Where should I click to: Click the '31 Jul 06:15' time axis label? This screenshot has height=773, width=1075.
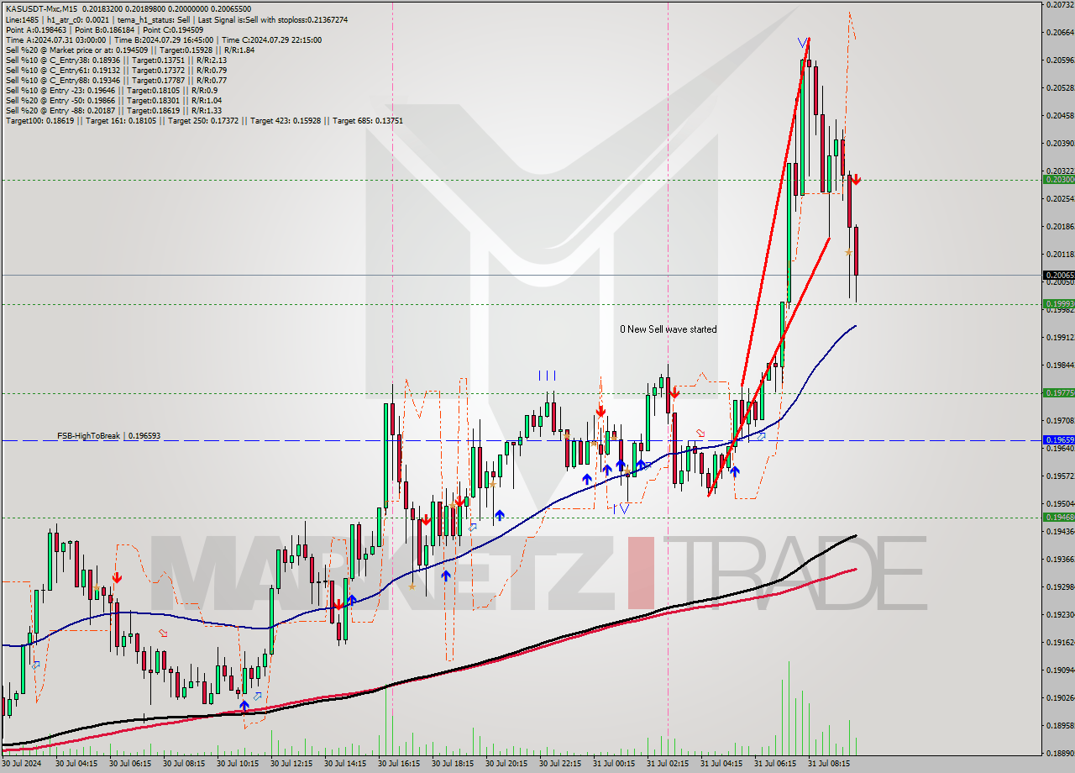tap(775, 765)
